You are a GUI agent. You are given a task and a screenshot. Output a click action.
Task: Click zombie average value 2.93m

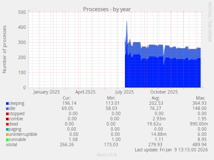tap(159, 119)
